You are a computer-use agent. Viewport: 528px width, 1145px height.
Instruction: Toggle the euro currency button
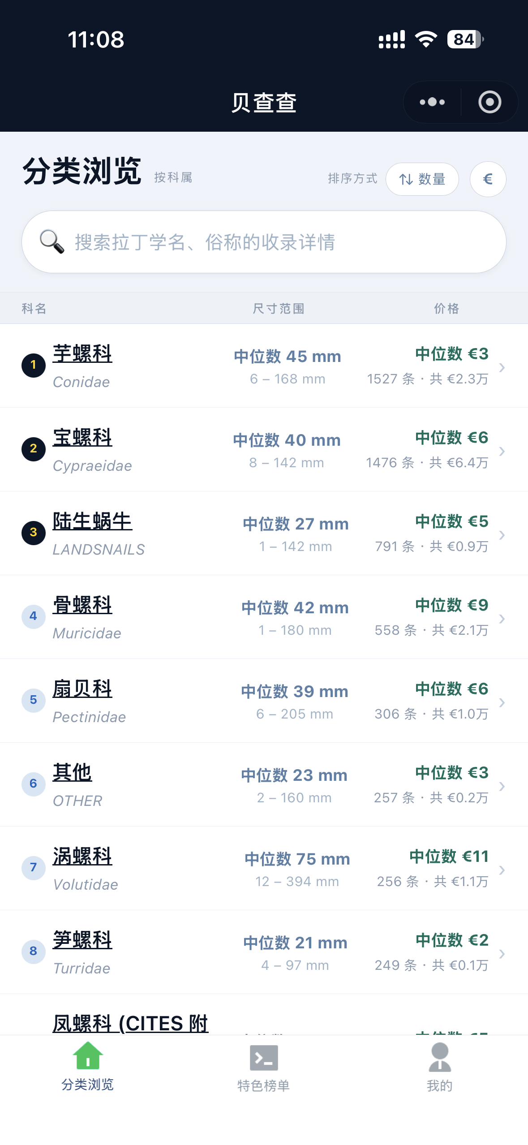(x=488, y=179)
